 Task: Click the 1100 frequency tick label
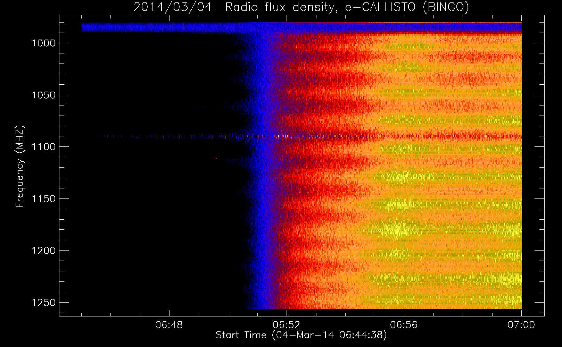pos(43,147)
